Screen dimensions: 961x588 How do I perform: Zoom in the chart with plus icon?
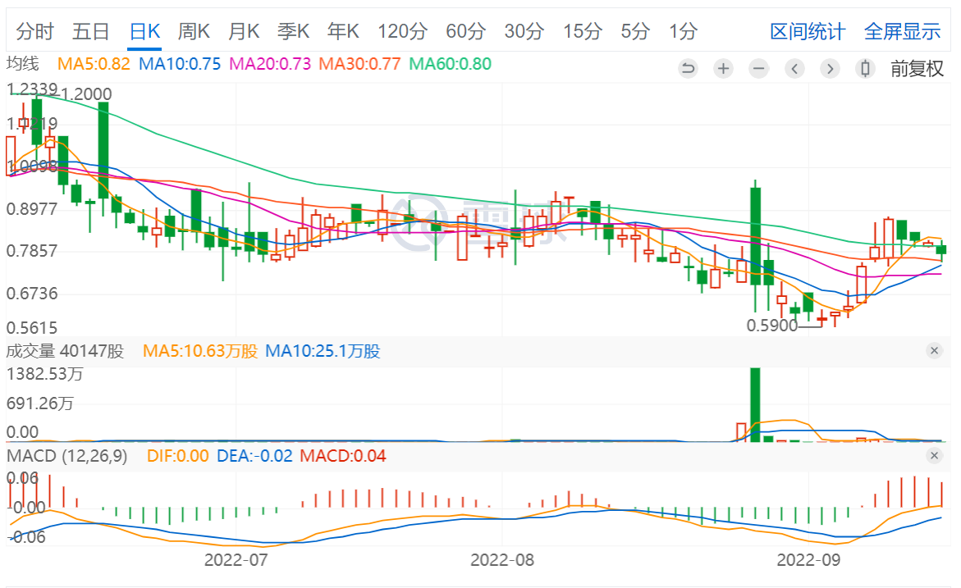click(723, 69)
